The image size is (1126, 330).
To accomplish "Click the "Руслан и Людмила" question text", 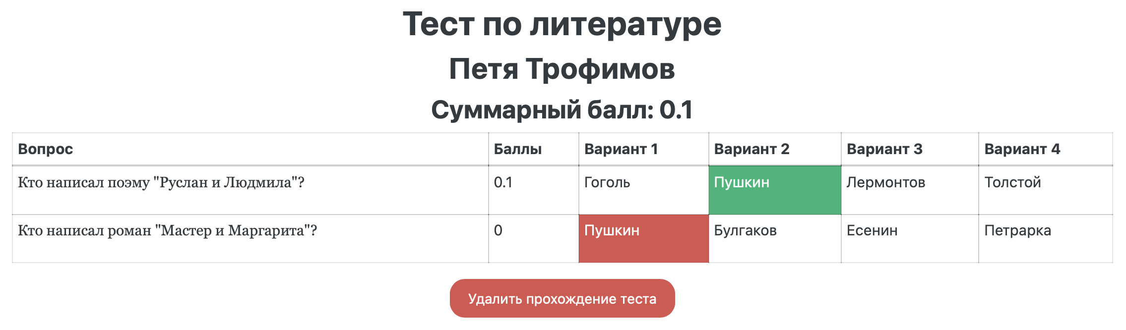I will tap(161, 183).
